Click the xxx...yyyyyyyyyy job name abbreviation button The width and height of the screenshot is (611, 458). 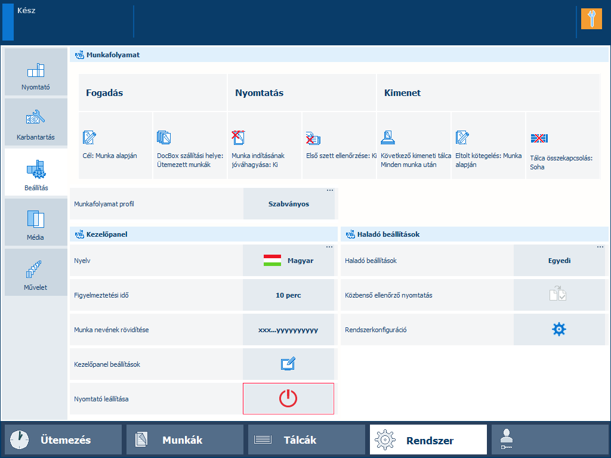tap(289, 330)
